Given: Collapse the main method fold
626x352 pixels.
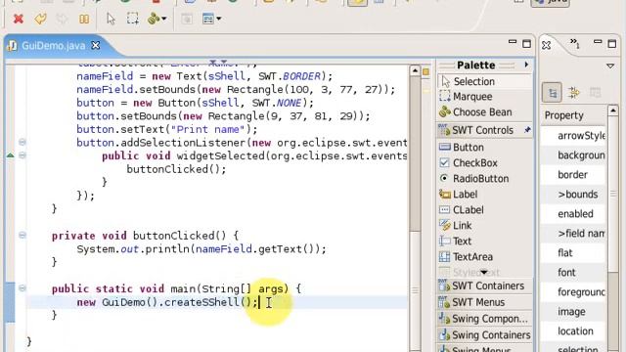Looking at the screenshot, I should coord(22,288).
